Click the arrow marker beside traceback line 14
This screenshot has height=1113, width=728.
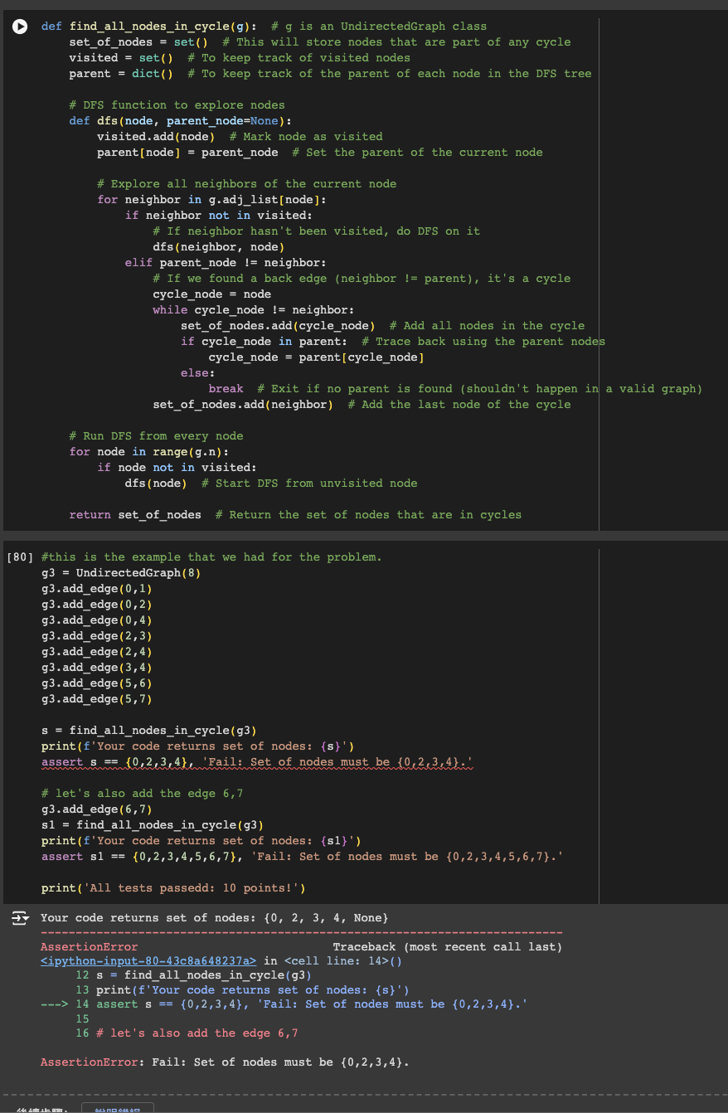click(x=50, y=1004)
